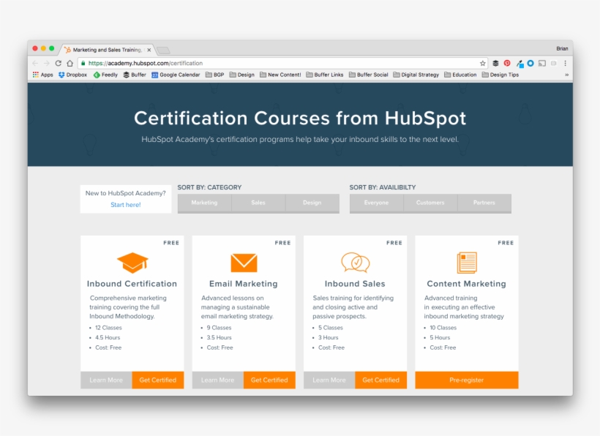Get Certified in Email Marketing

[269, 380]
